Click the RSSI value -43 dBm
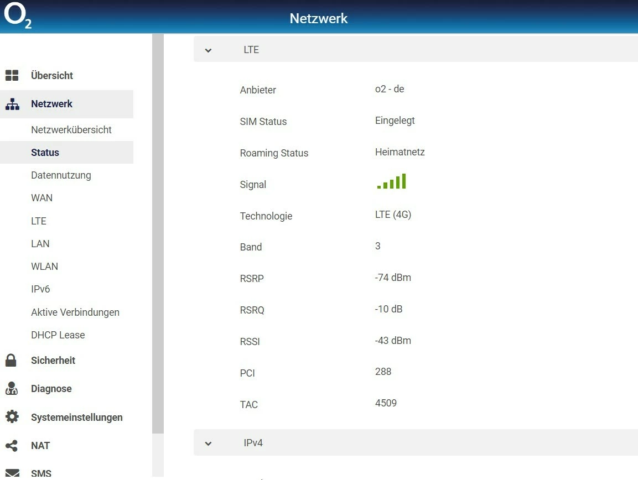The height and width of the screenshot is (480, 638). 393,341
